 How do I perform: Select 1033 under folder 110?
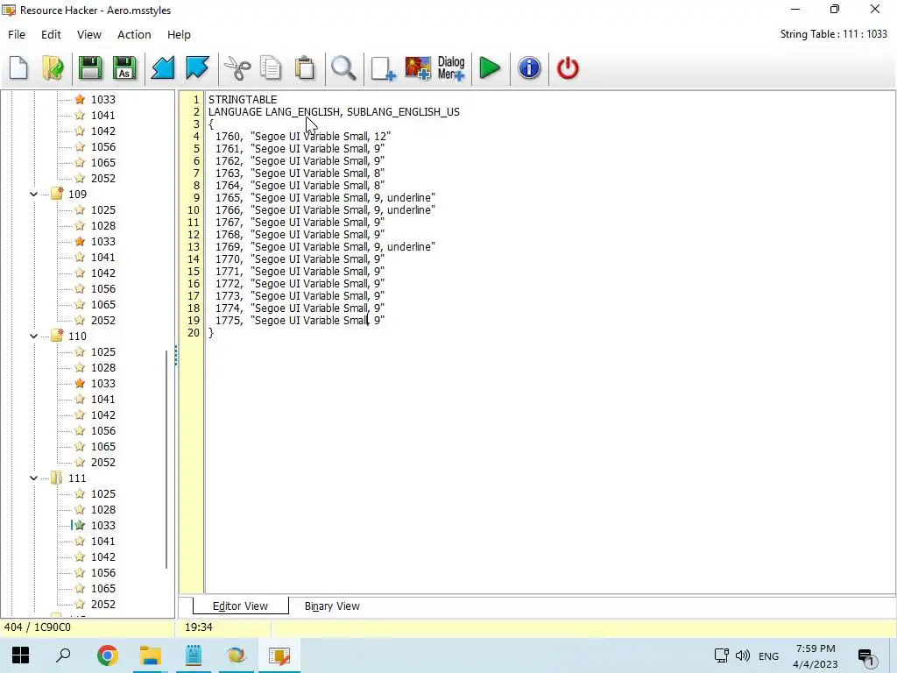pyautogui.click(x=103, y=384)
